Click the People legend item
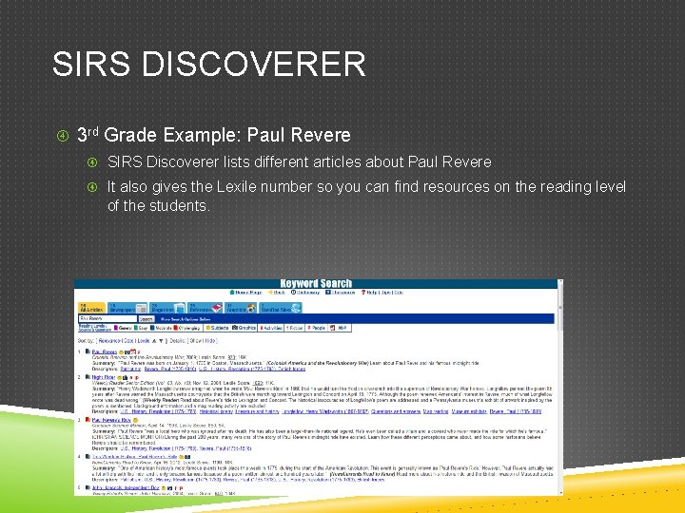The height and width of the screenshot is (513, 685). click(x=316, y=328)
